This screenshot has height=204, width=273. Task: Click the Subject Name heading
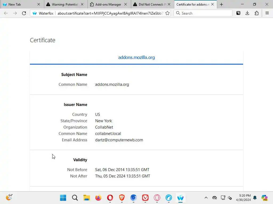pos(74,75)
